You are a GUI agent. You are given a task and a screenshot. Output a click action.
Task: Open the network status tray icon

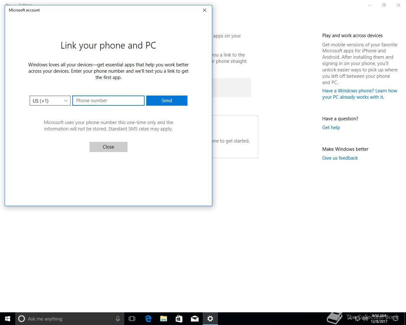(x=357, y=319)
